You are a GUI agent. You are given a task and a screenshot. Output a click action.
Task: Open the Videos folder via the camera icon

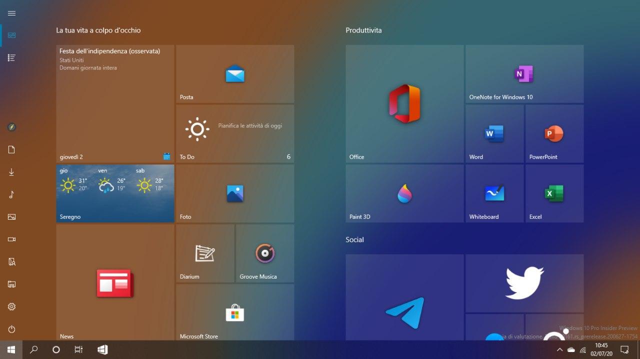12,240
